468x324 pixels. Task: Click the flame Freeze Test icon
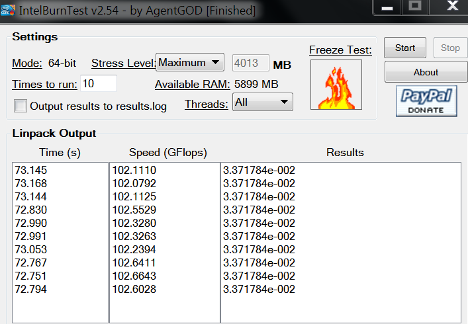[336, 85]
